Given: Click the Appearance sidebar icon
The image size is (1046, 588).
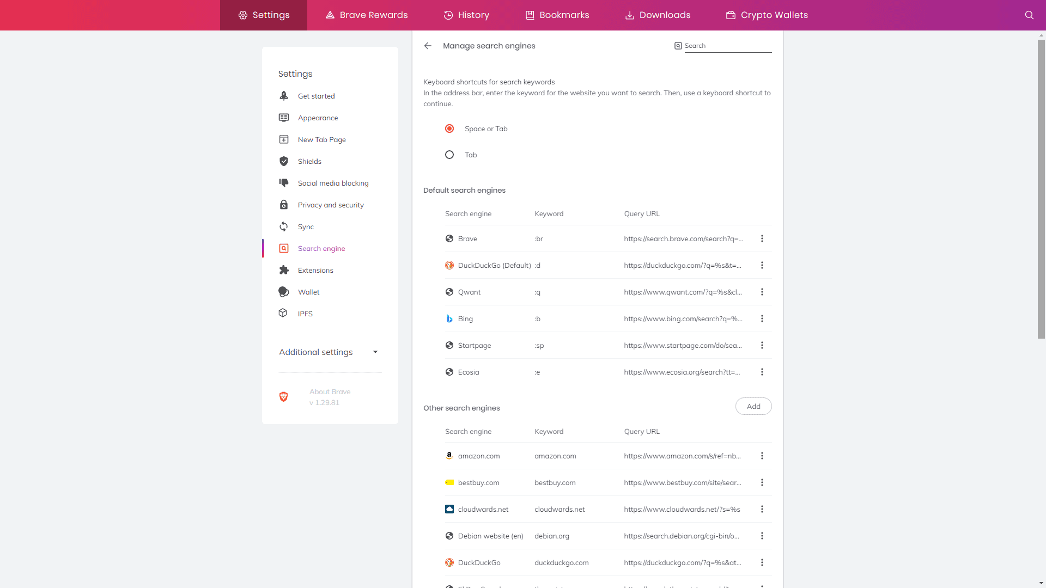Looking at the screenshot, I should tap(284, 118).
